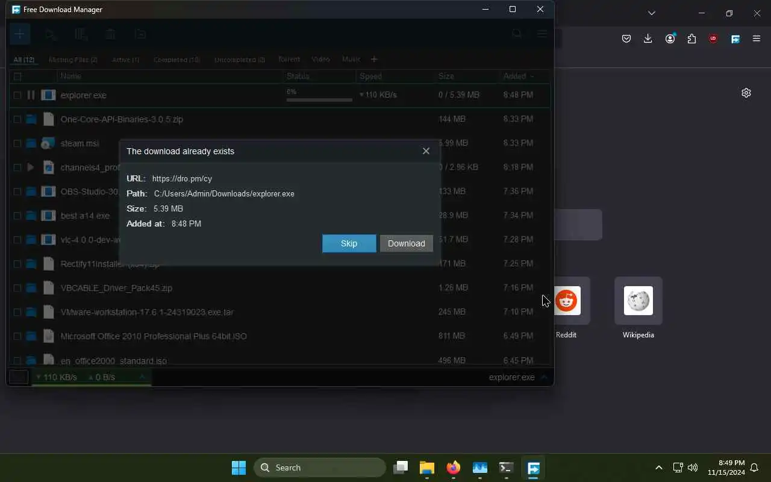Click folder icon for Microsoft Office 2010 ISO
The width and height of the screenshot is (771, 482).
(31, 336)
